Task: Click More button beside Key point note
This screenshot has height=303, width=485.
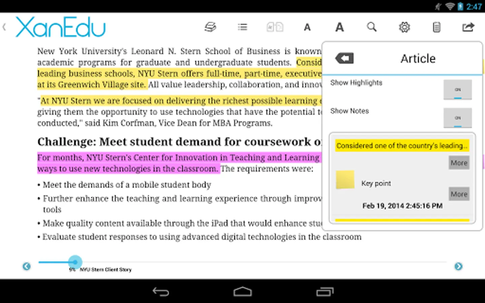Action: point(459,194)
